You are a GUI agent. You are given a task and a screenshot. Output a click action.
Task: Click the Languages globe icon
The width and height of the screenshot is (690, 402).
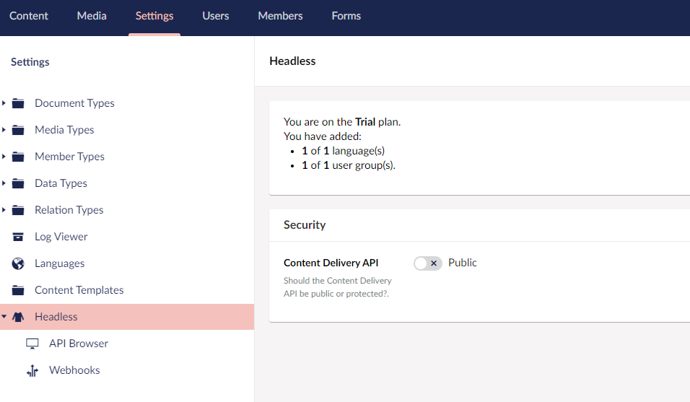click(x=18, y=263)
